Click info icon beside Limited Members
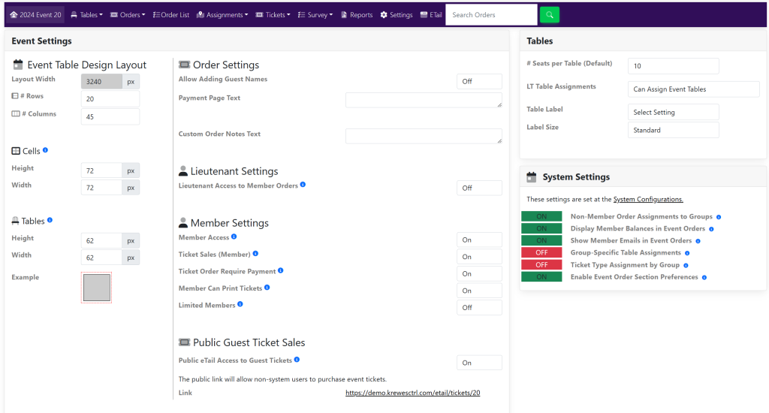Viewport: 769px width, 413px height. pos(240,305)
